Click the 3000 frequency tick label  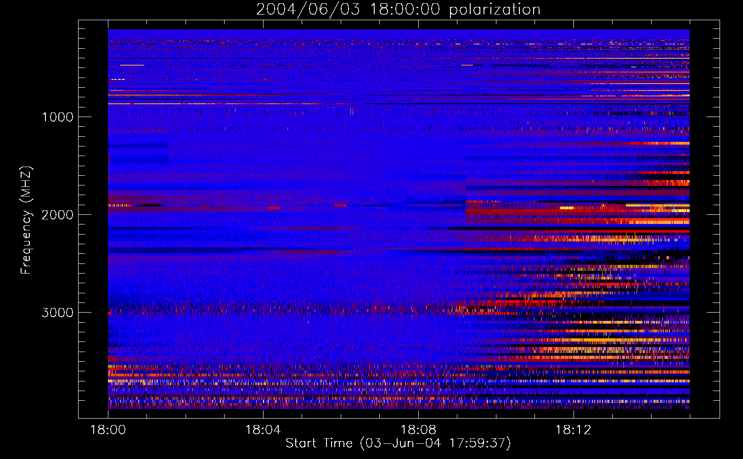click(x=57, y=313)
